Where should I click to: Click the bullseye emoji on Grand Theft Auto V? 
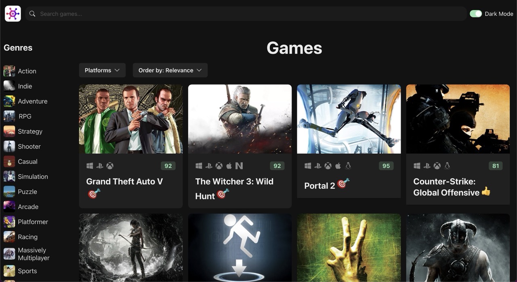(93, 194)
